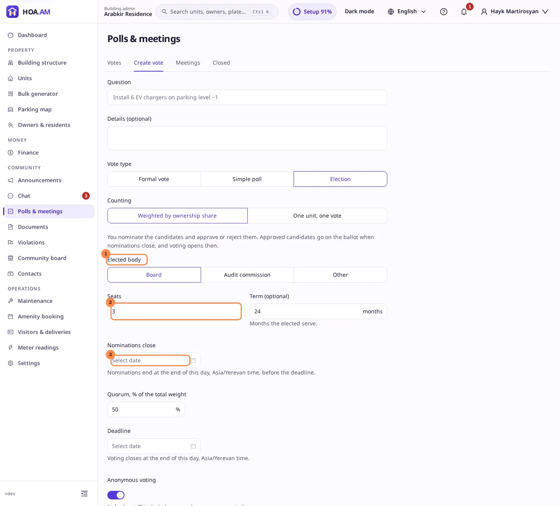Expand the English language dropdown
The width and height of the screenshot is (560, 506).
[407, 12]
